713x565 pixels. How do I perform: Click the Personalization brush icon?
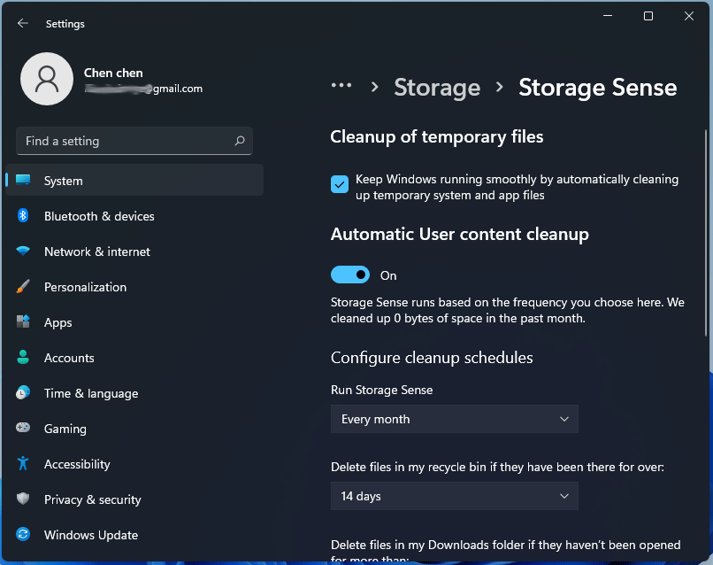point(22,287)
